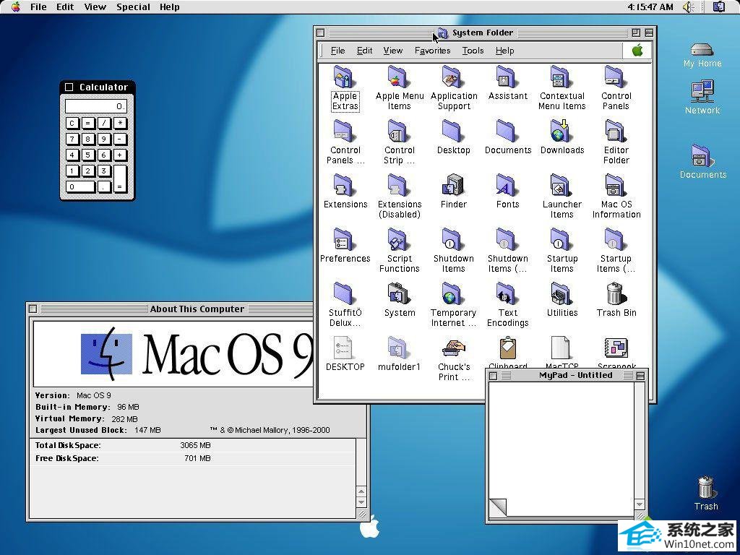The height and width of the screenshot is (555, 740).
Task: Open the Utilities folder
Action: tap(562, 295)
